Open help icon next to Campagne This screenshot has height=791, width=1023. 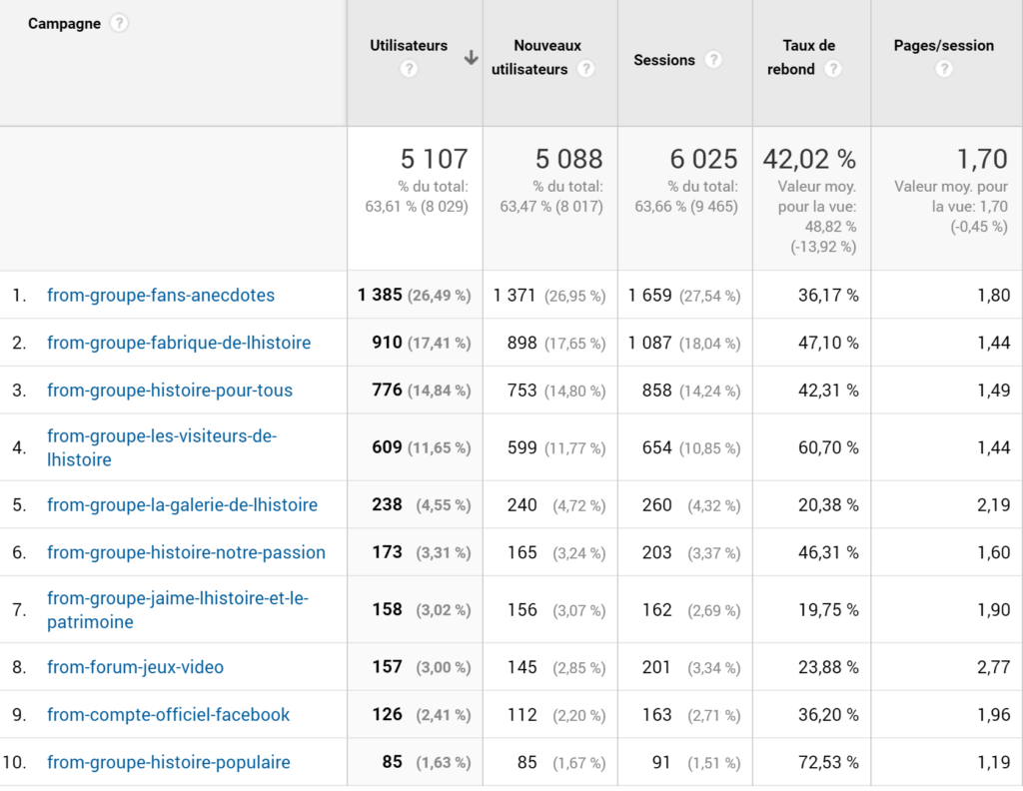tap(118, 24)
